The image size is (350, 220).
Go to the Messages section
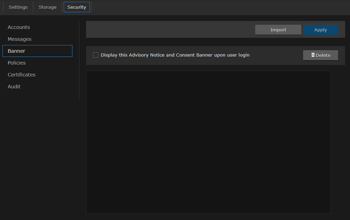coord(20,39)
